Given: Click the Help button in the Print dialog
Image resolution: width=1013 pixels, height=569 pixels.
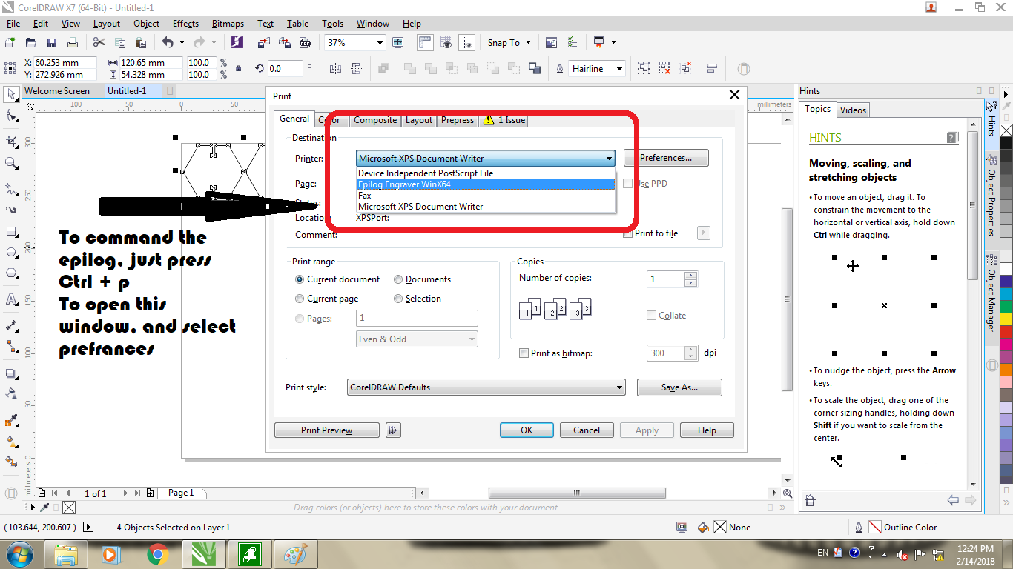Looking at the screenshot, I should click(707, 430).
